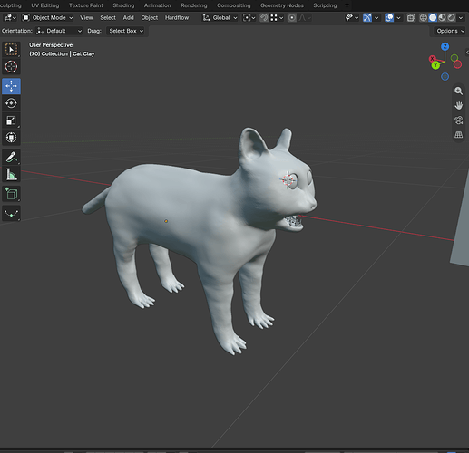Open viewport shading options dropdown arrow
This screenshot has height=453, width=469.
[461, 18]
